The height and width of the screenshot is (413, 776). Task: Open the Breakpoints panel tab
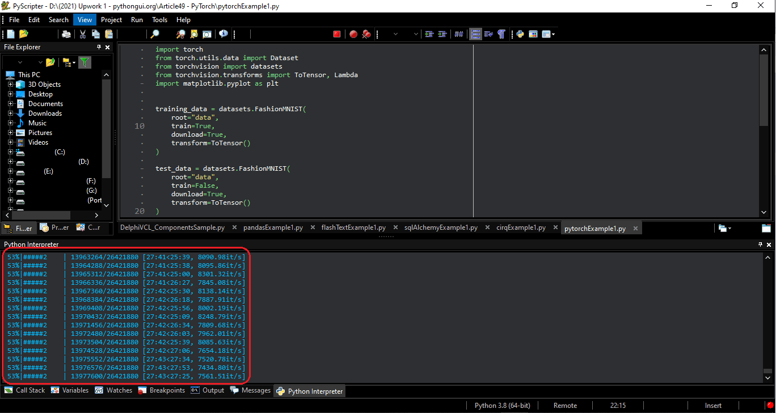pyautogui.click(x=161, y=390)
